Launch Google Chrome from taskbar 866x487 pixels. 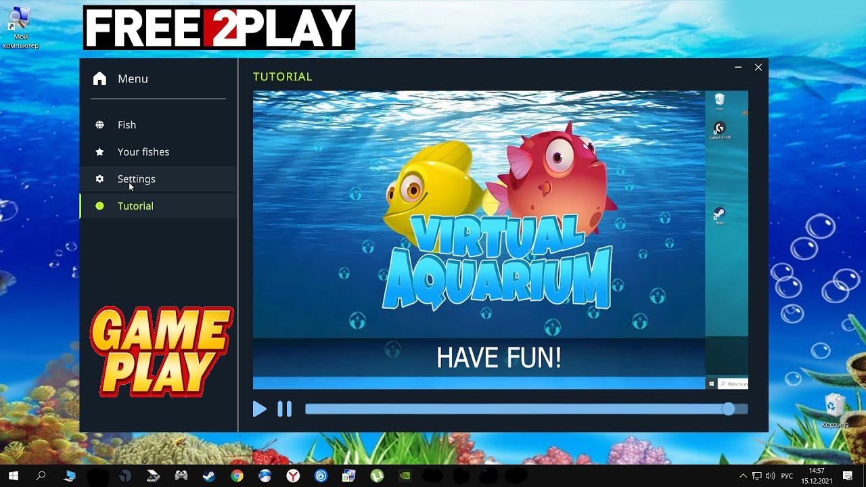[x=237, y=476]
